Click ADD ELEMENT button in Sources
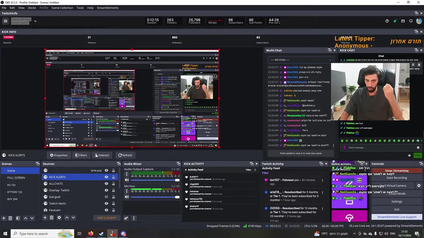This screenshot has width=424, height=238. tap(107, 218)
